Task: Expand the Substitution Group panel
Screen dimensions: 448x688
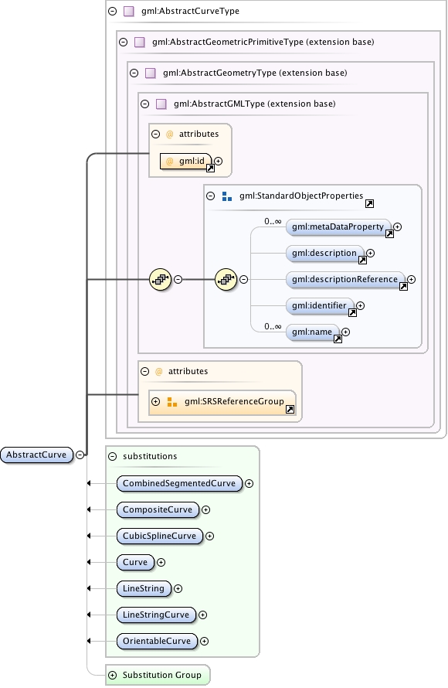Action: click(x=113, y=676)
